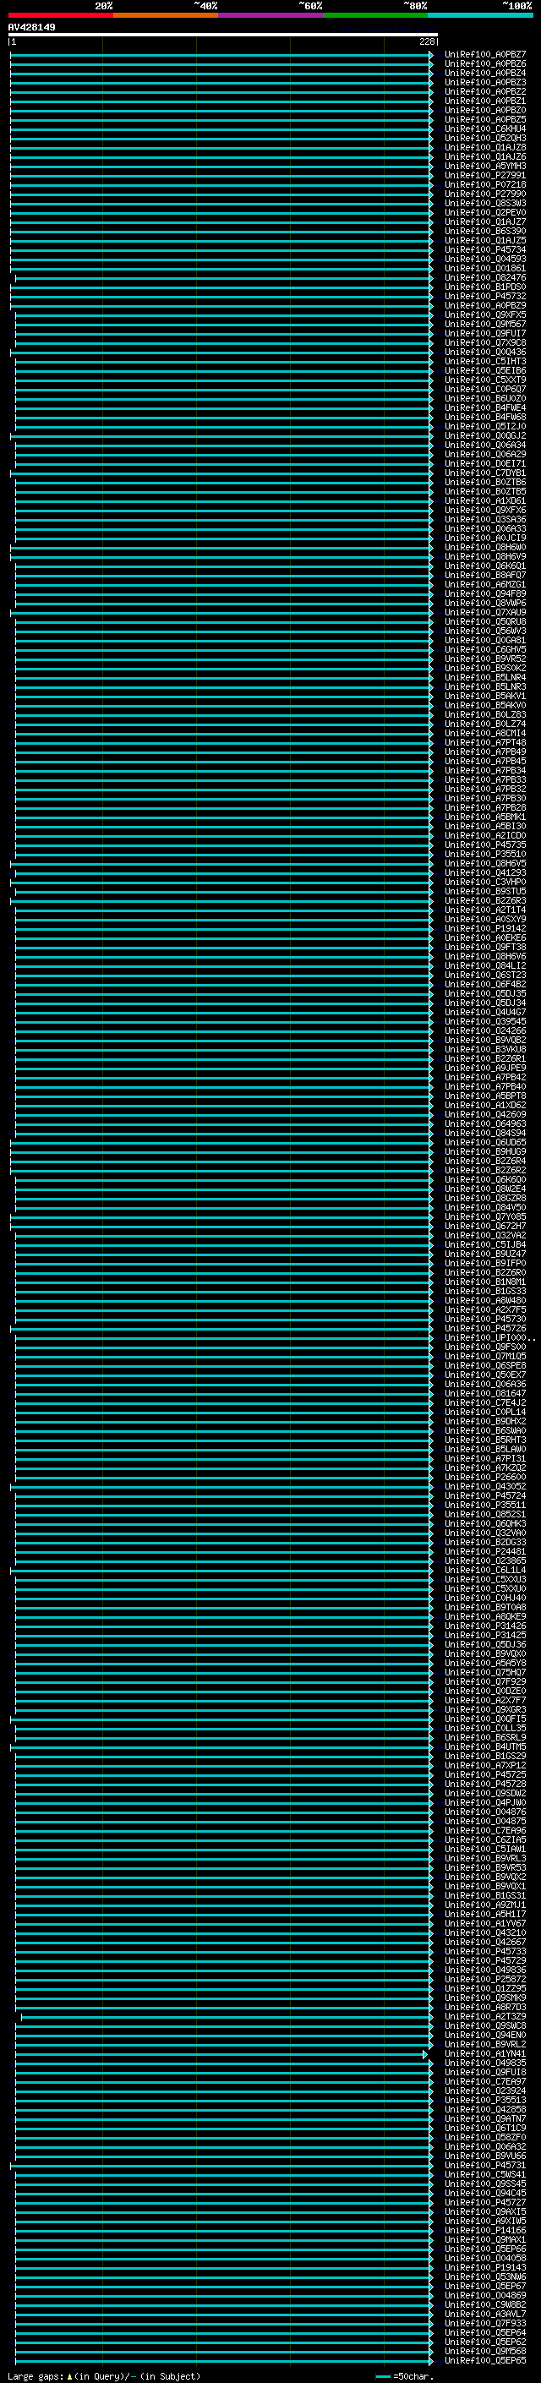Click the orange ~40% identity legend segment
This screenshot has height=2383, width=541.
tap(166, 15)
